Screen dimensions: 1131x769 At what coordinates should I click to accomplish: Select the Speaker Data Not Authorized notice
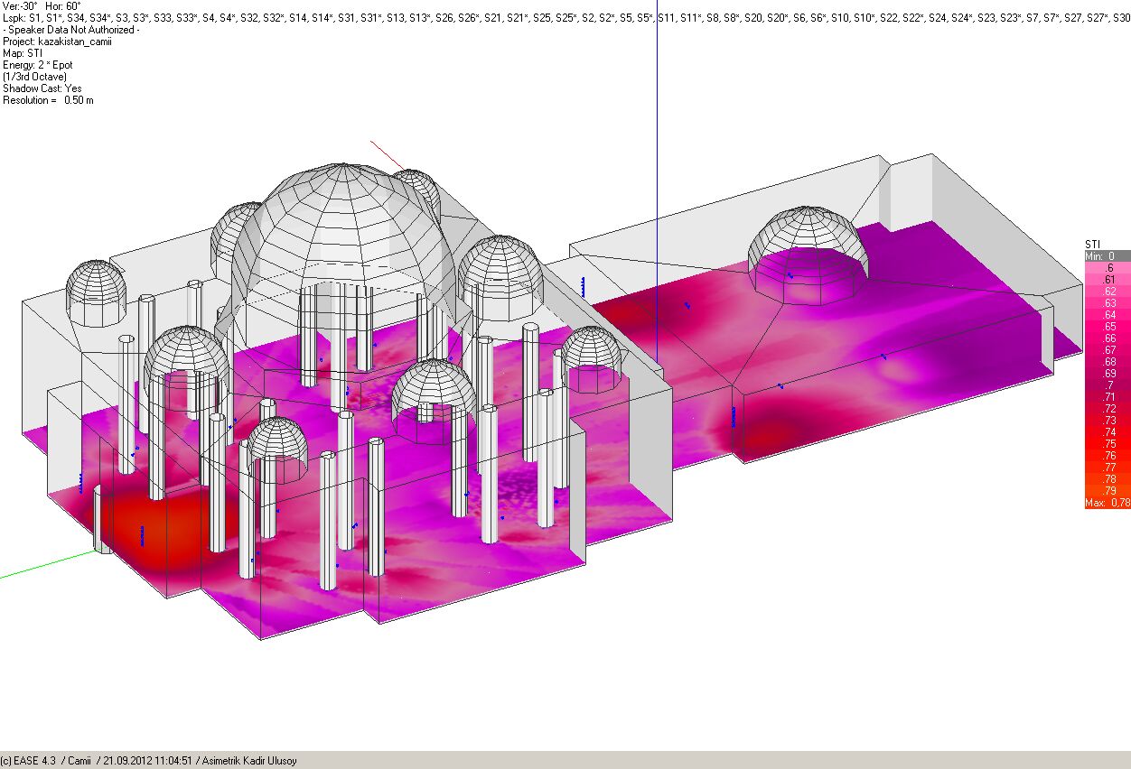(x=72, y=30)
